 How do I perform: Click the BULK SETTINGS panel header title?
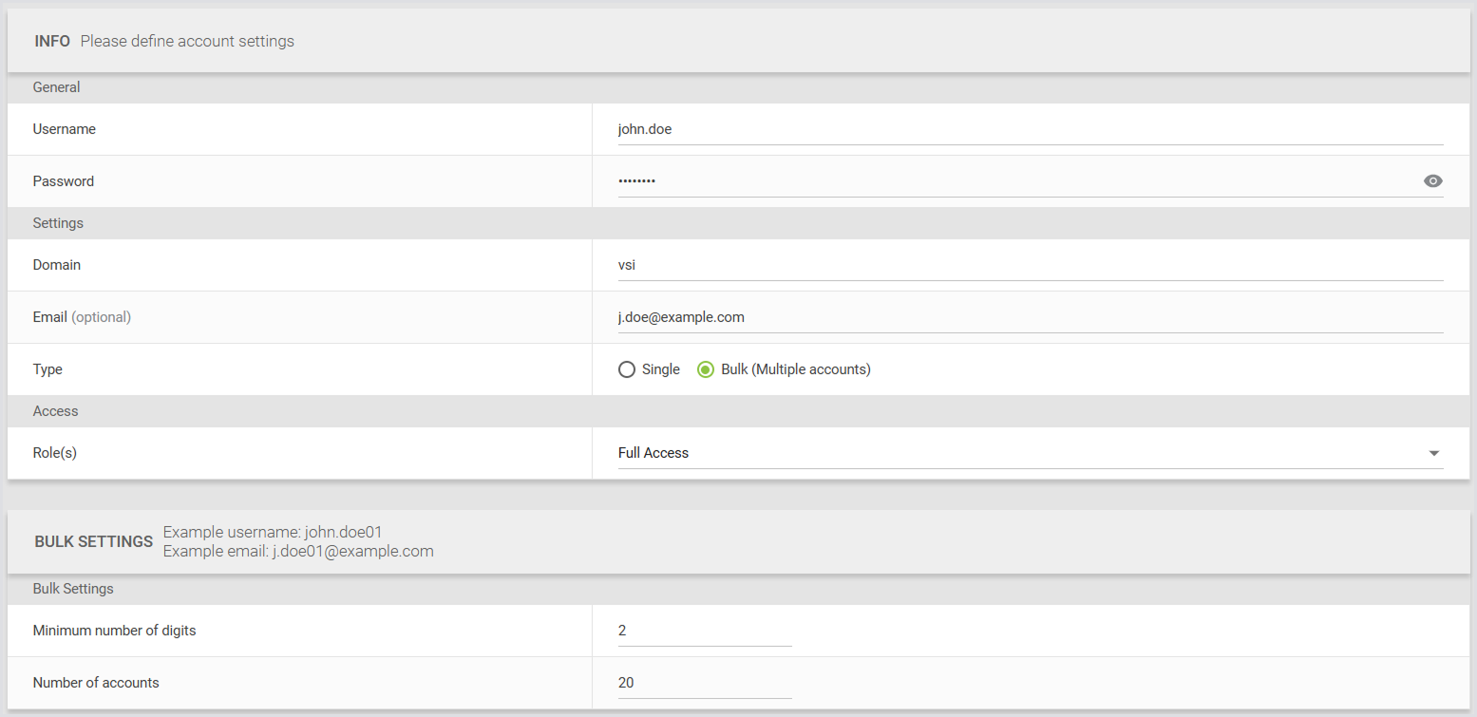[x=93, y=541]
